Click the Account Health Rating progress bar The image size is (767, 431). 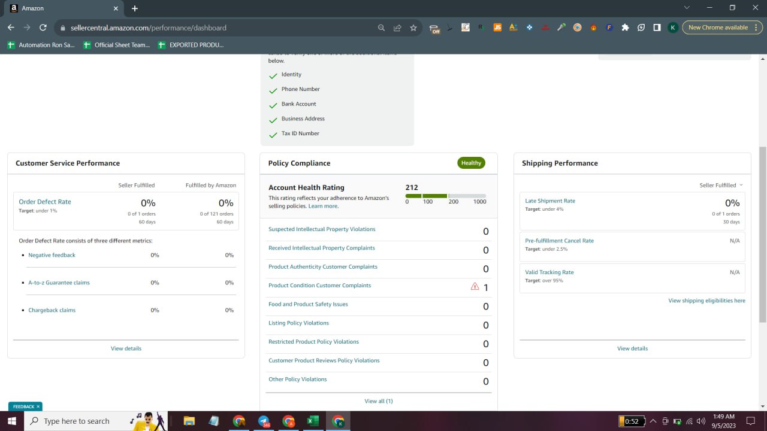[446, 196]
